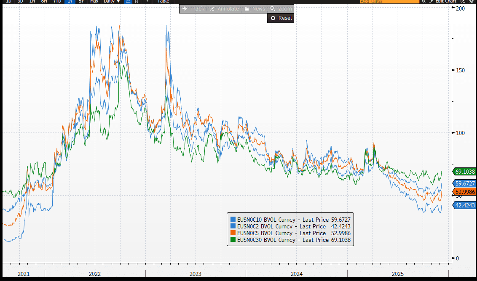The width and height of the screenshot is (477, 281).
Task: Click the orange EUSN0C5 legend swatch
Action: 233,233
